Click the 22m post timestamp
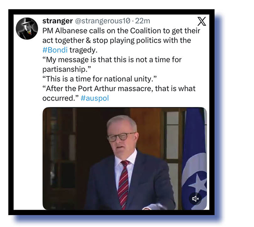Screen dimensions: 254x227 pyautogui.click(x=143, y=21)
